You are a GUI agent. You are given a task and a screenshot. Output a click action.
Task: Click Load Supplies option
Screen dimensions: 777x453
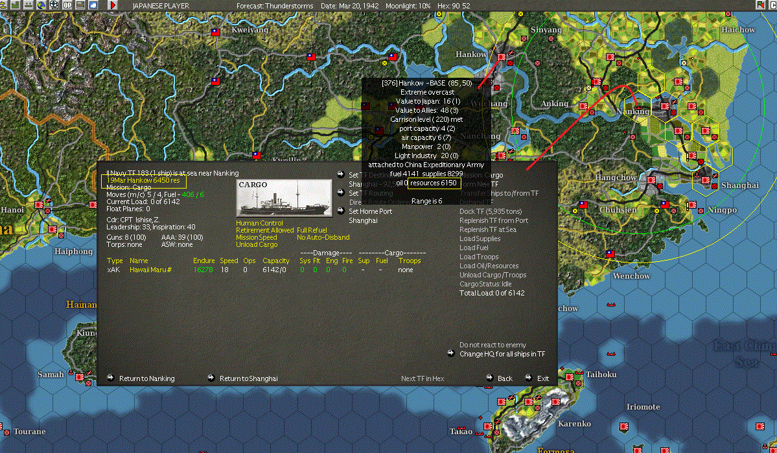coord(480,238)
